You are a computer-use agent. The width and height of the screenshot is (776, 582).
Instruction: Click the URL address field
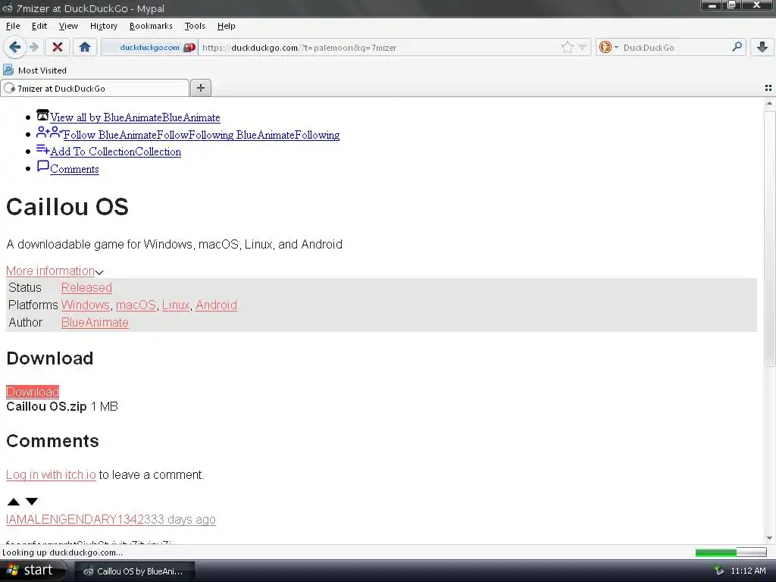pos(379,48)
